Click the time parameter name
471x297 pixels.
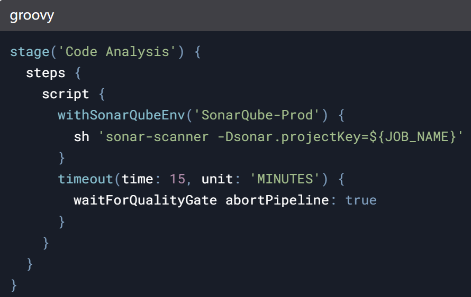138,179
